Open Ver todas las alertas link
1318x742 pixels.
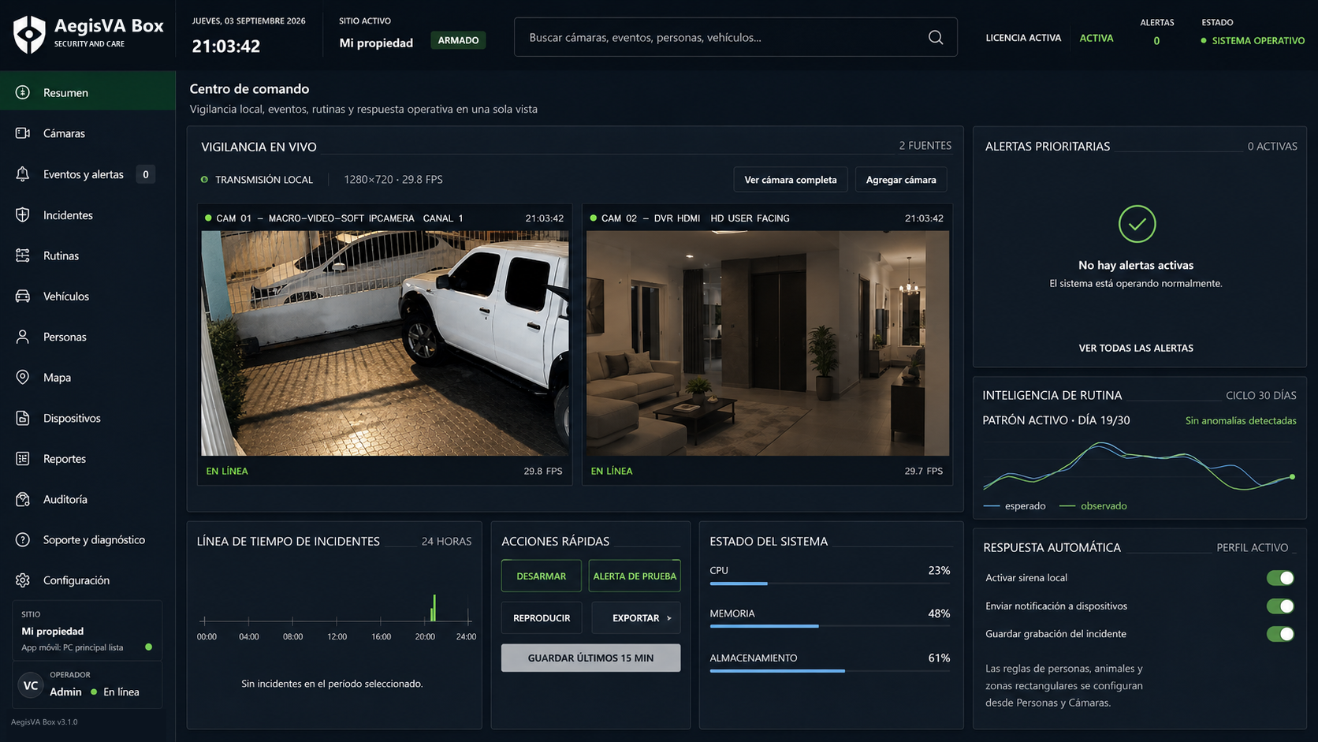click(1136, 348)
